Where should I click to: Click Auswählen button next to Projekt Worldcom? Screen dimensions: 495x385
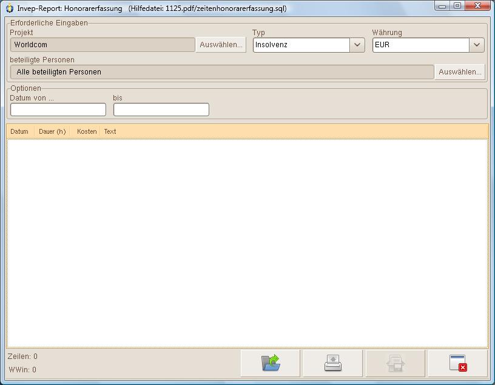[x=221, y=45]
